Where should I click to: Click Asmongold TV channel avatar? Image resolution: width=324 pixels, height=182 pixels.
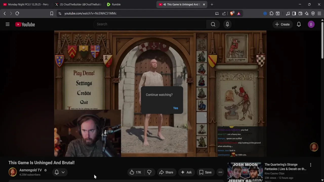click(x=12, y=172)
